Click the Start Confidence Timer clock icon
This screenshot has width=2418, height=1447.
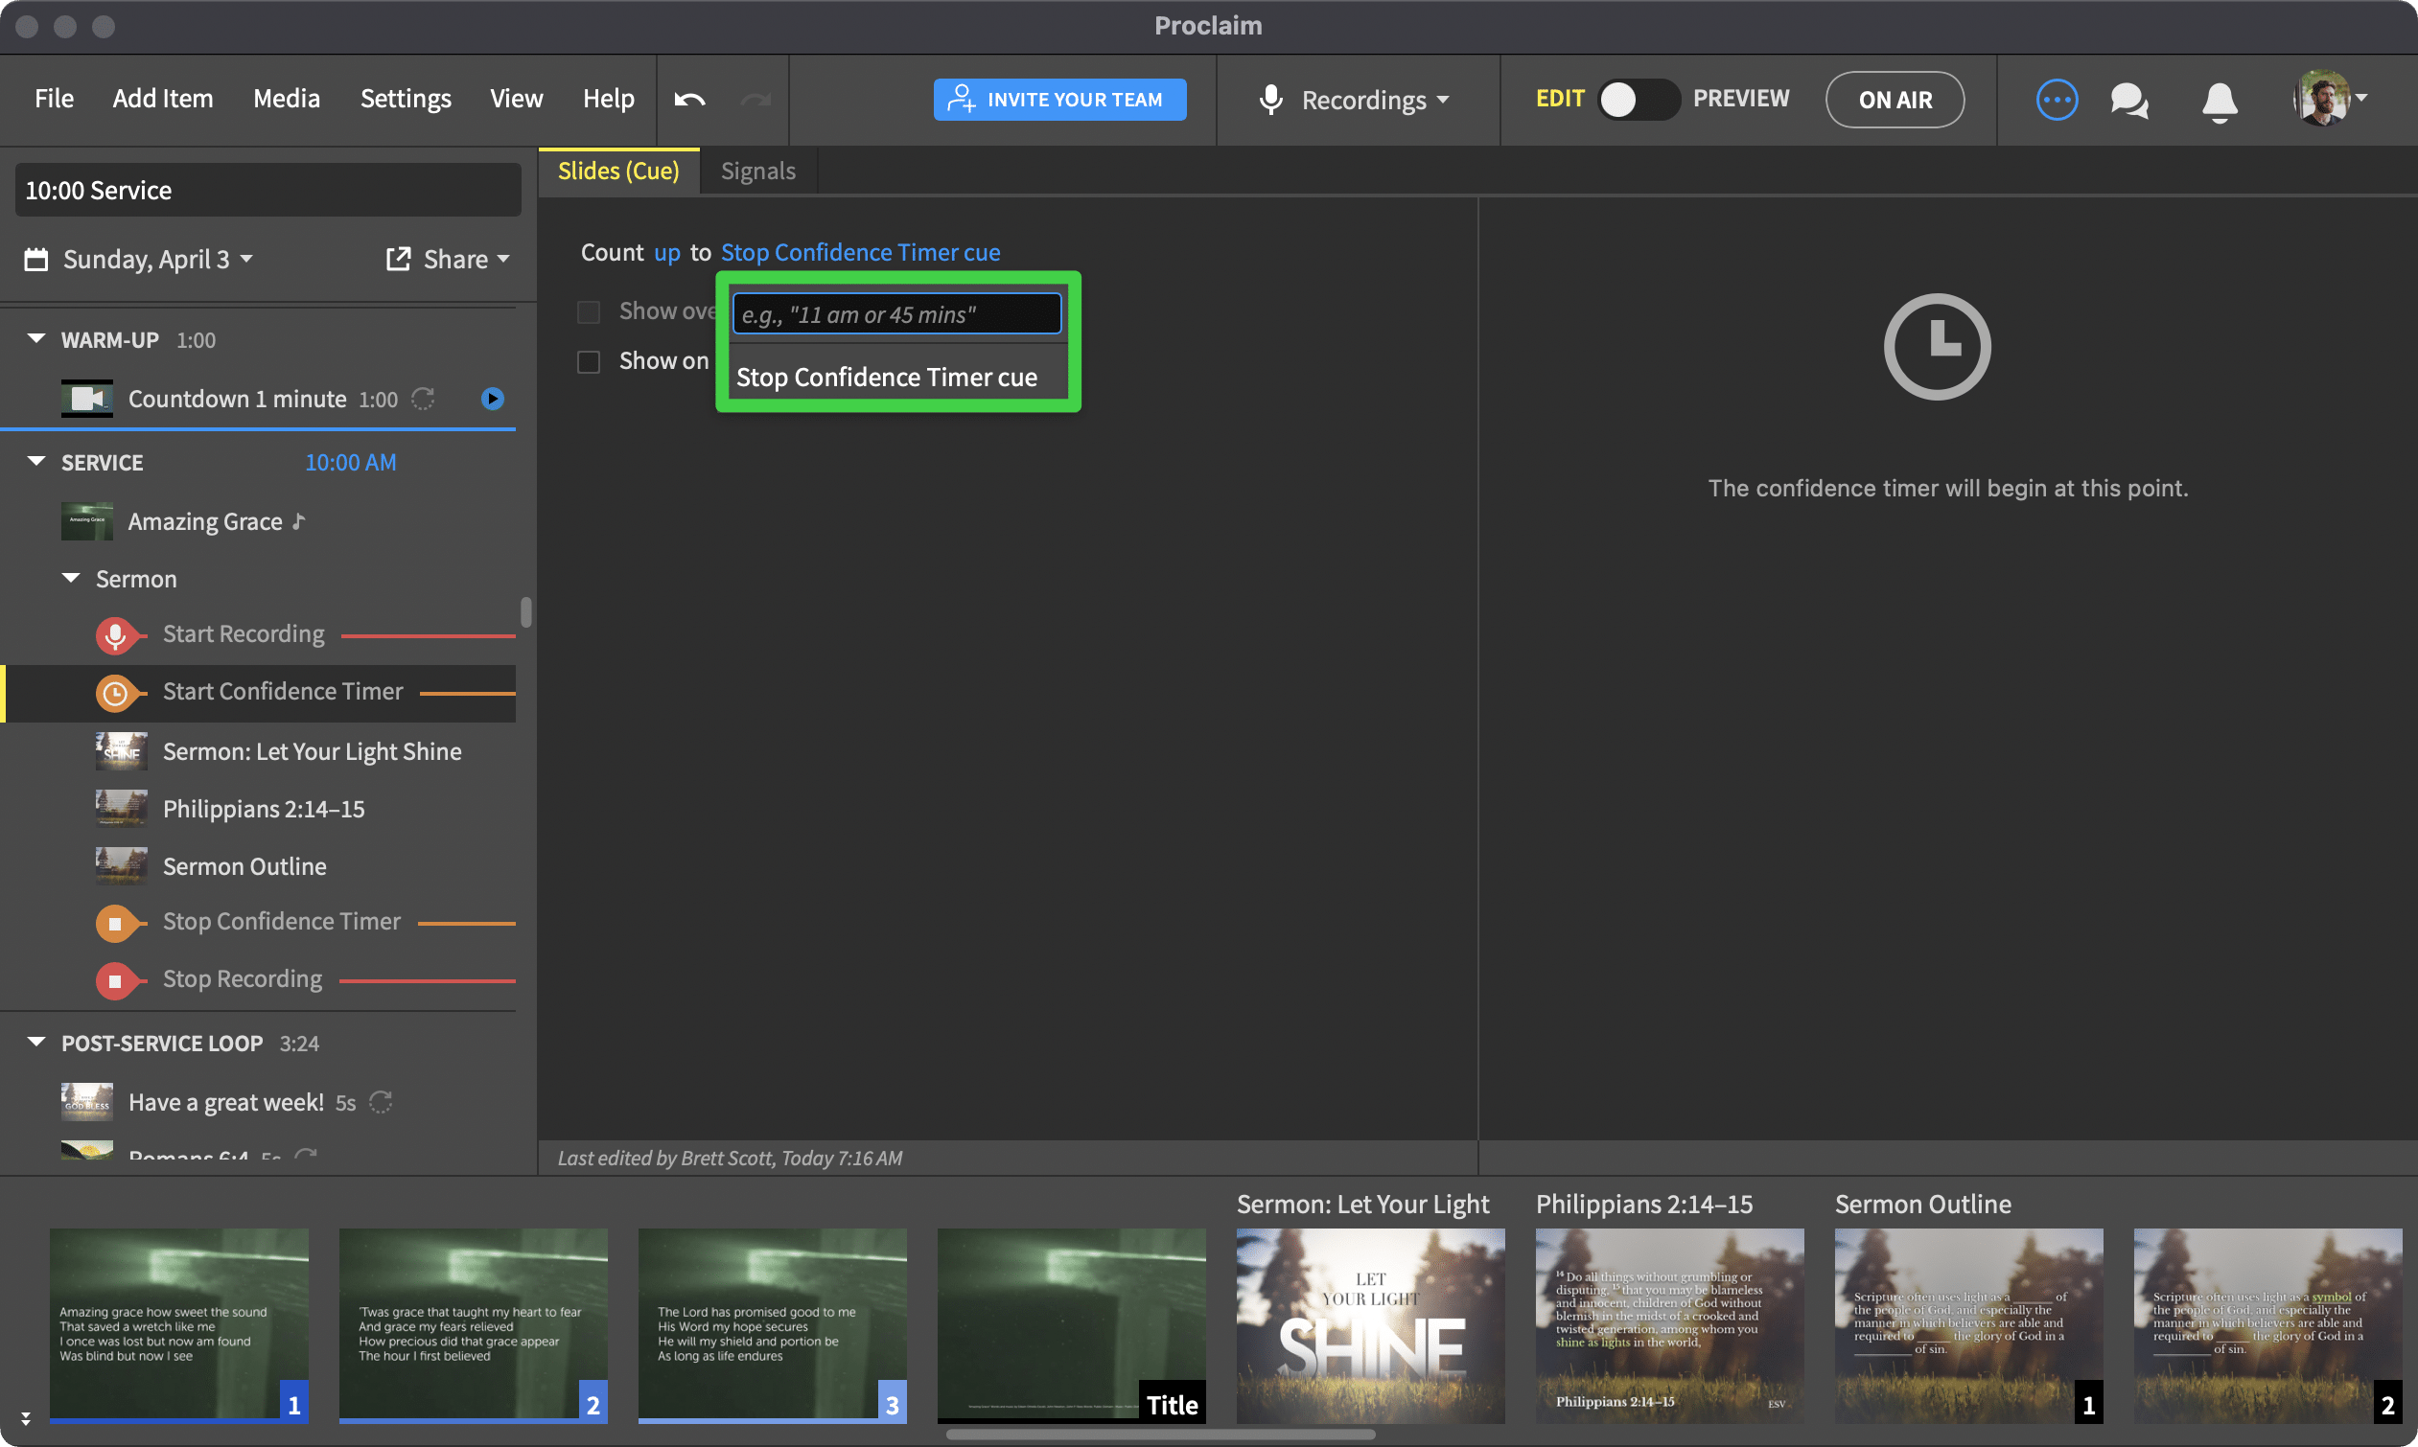(x=115, y=693)
